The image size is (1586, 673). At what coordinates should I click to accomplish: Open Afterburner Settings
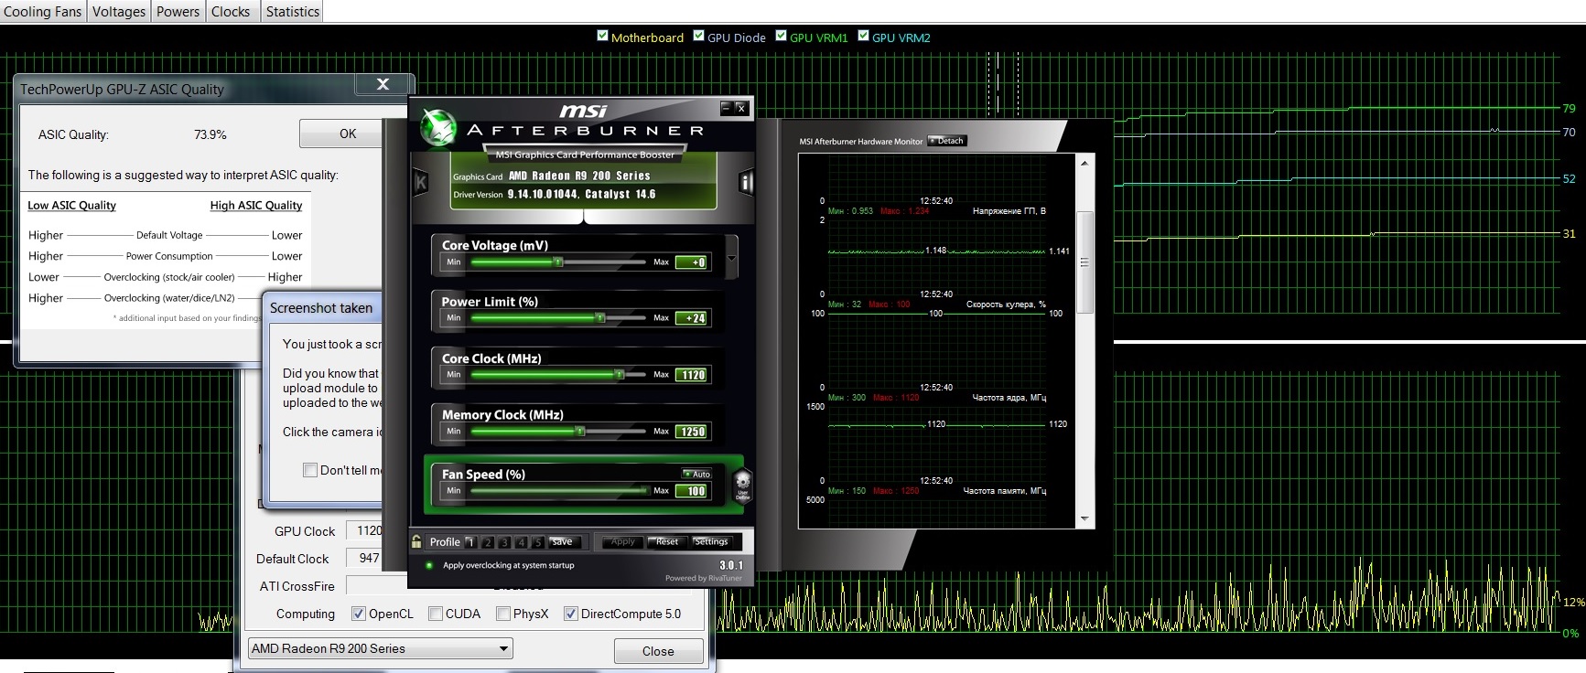(711, 541)
